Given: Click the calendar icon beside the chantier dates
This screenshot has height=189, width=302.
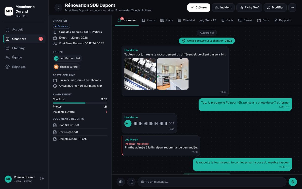Looking at the screenshot, I should pyautogui.click(x=55, y=38).
